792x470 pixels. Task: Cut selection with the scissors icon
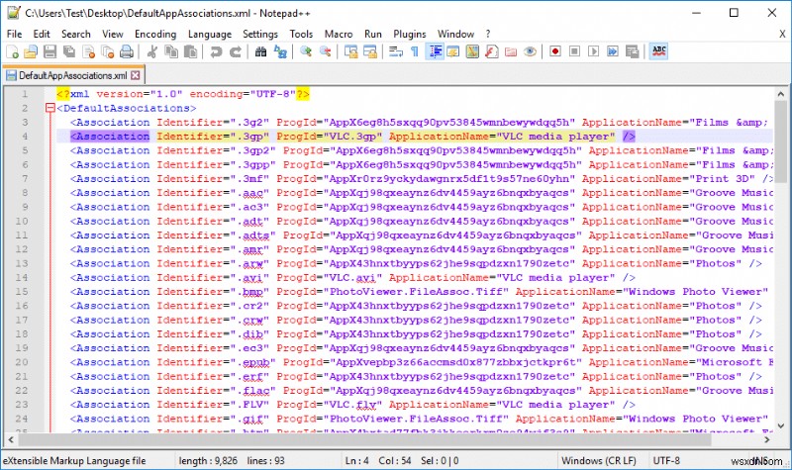pyautogui.click(x=151, y=51)
